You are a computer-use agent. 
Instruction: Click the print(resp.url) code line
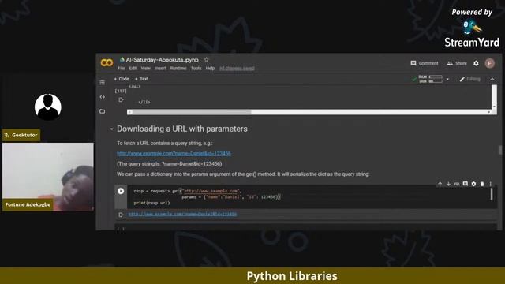151,203
